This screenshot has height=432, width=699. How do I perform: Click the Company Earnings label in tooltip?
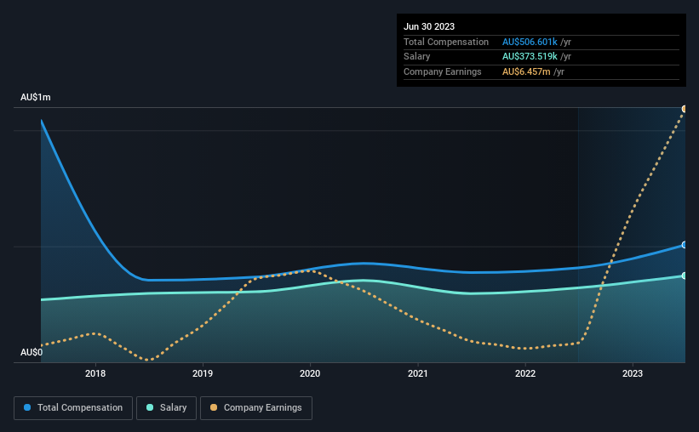[x=443, y=71]
